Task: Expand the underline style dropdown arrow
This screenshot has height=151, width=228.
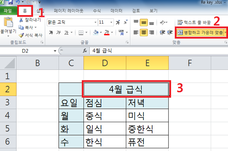Action: click(72, 33)
